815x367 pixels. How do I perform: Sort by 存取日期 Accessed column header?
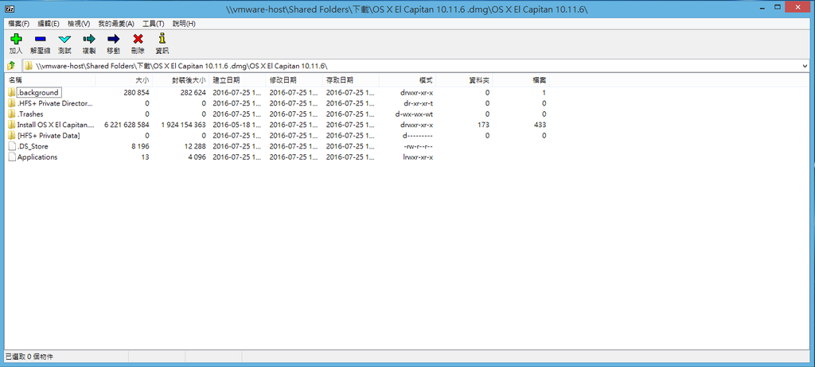click(351, 80)
